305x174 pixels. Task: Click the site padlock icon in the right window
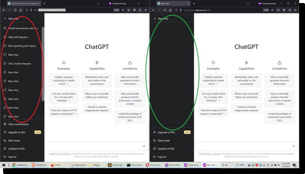coord(181,10)
